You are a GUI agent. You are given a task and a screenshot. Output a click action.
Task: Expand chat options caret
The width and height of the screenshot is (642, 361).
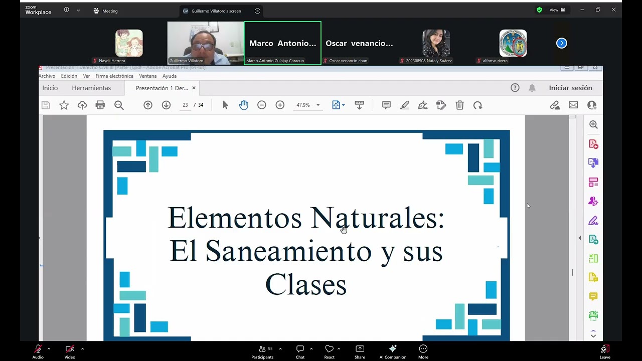311,348
